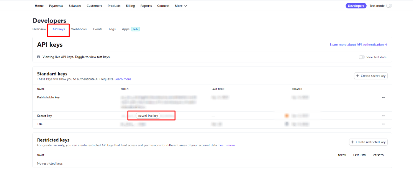413x173 pixels.
Task: Click the TBC key name
Action: pos(40,124)
